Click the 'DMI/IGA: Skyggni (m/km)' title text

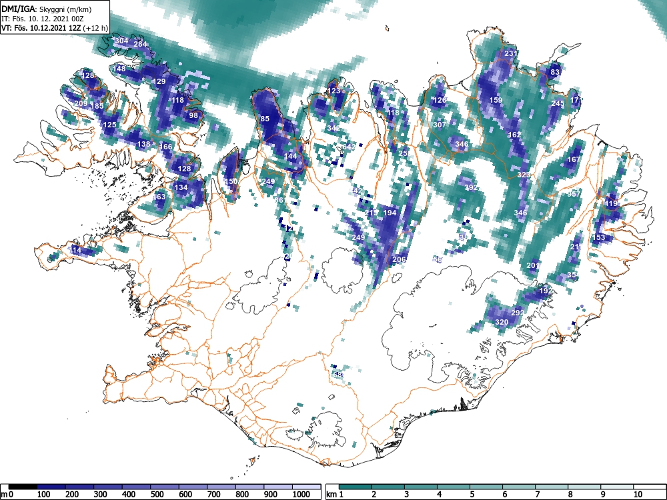(47, 9)
